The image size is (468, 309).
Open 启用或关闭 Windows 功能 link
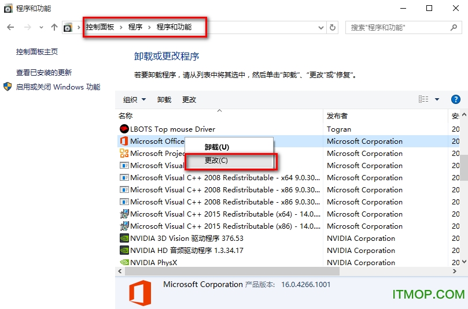point(58,87)
